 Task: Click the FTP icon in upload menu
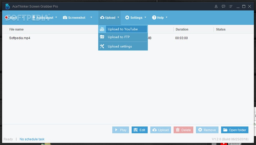pyautogui.click(x=102, y=37)
